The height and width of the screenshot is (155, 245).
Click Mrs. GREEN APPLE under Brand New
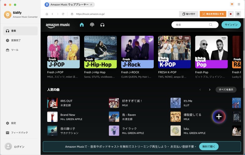point(71,119)
